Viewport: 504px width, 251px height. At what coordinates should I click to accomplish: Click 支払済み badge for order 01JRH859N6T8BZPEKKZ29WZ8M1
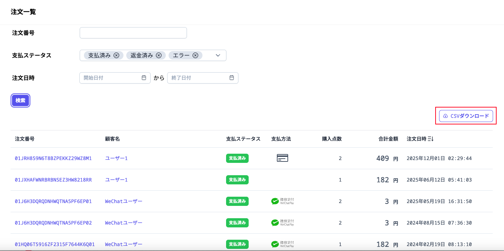237,158
